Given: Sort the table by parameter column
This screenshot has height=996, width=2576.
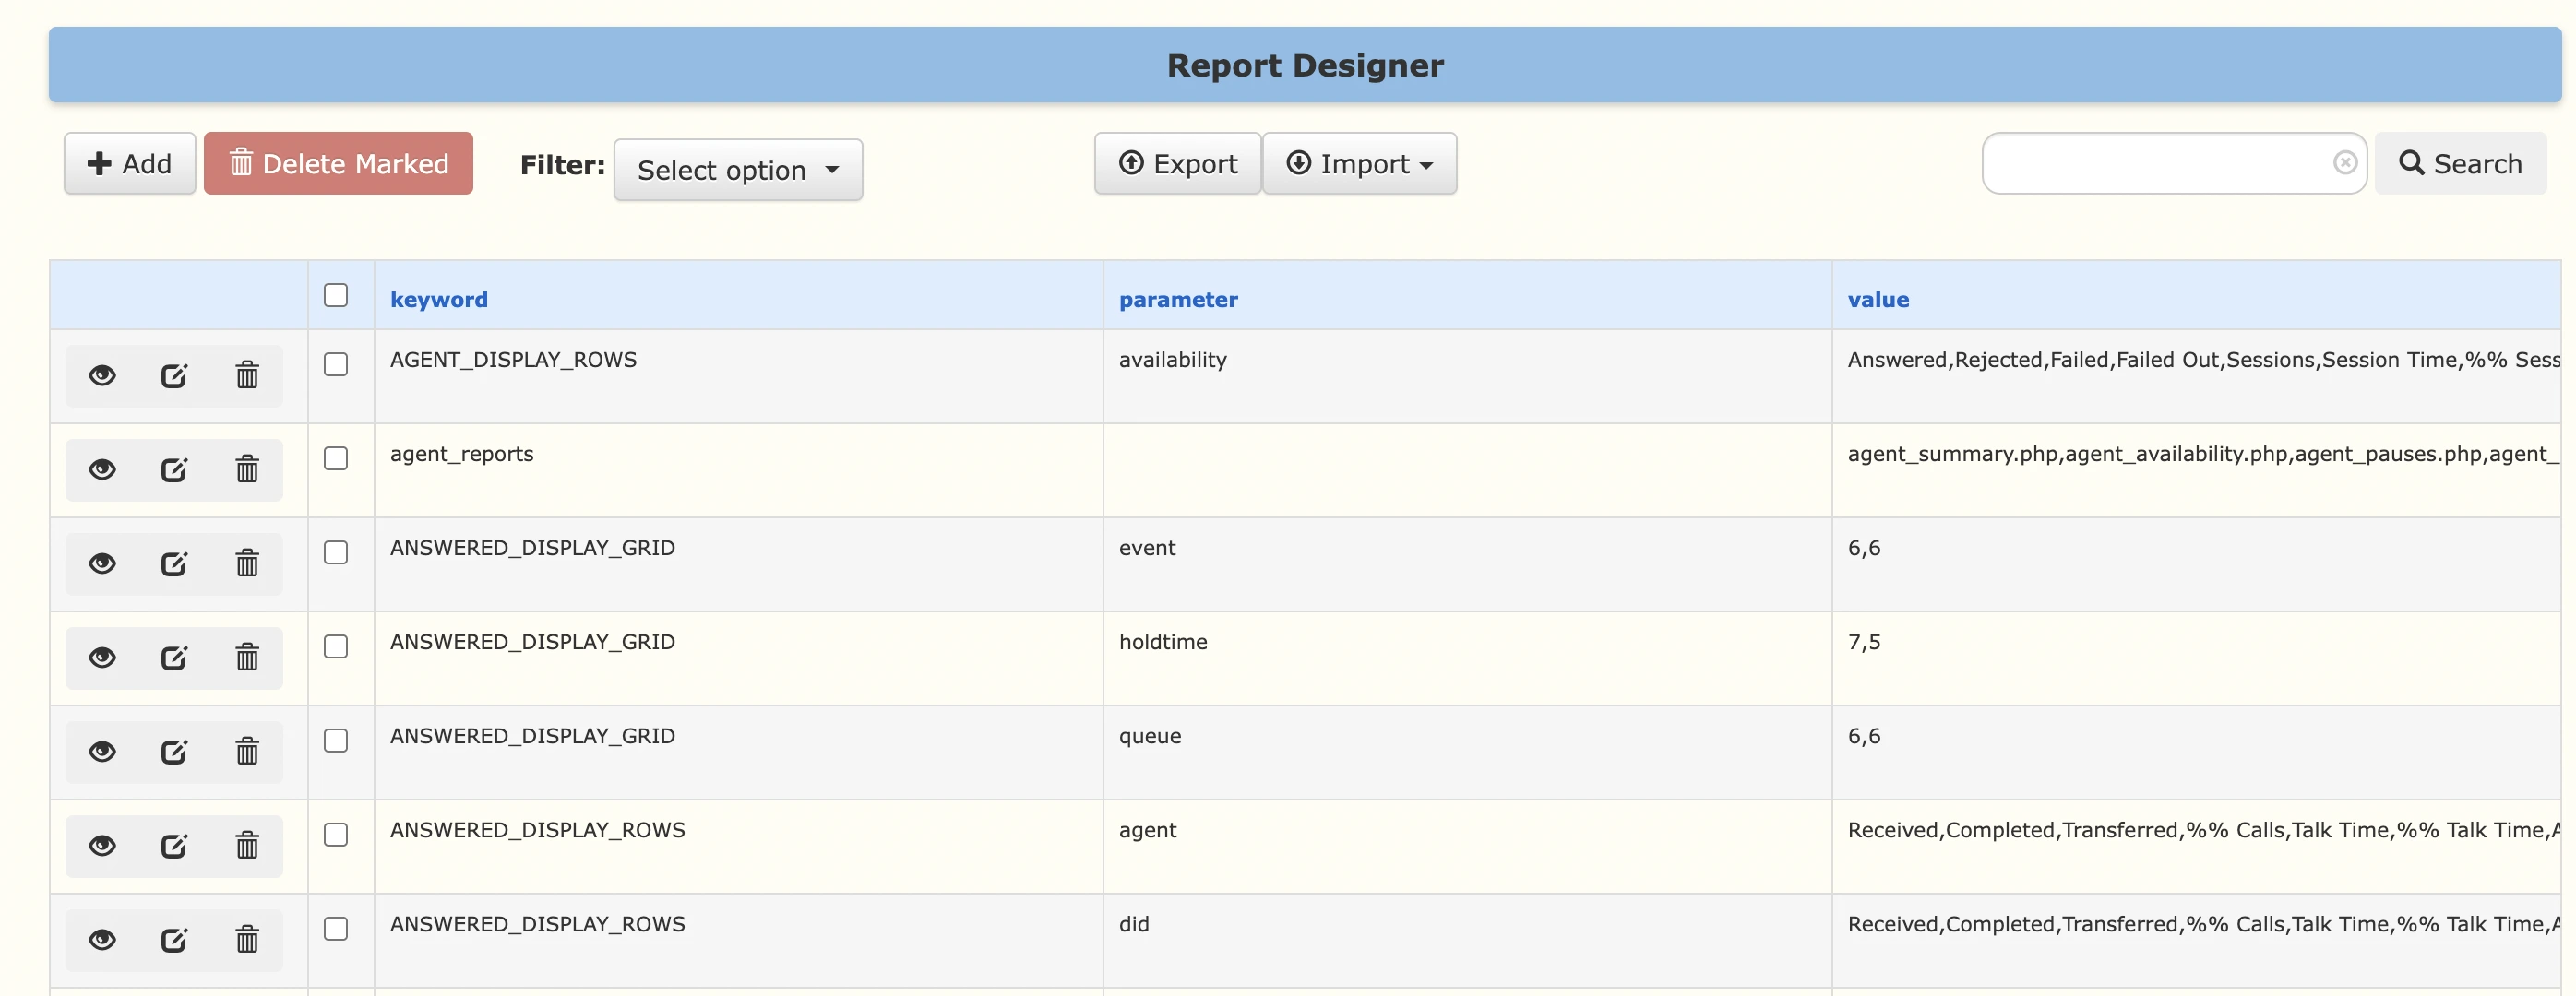Looking at the screenshot, I should [1178, 299].
